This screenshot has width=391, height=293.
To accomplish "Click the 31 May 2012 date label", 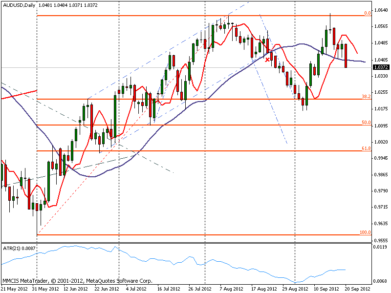I will [45, 289].
